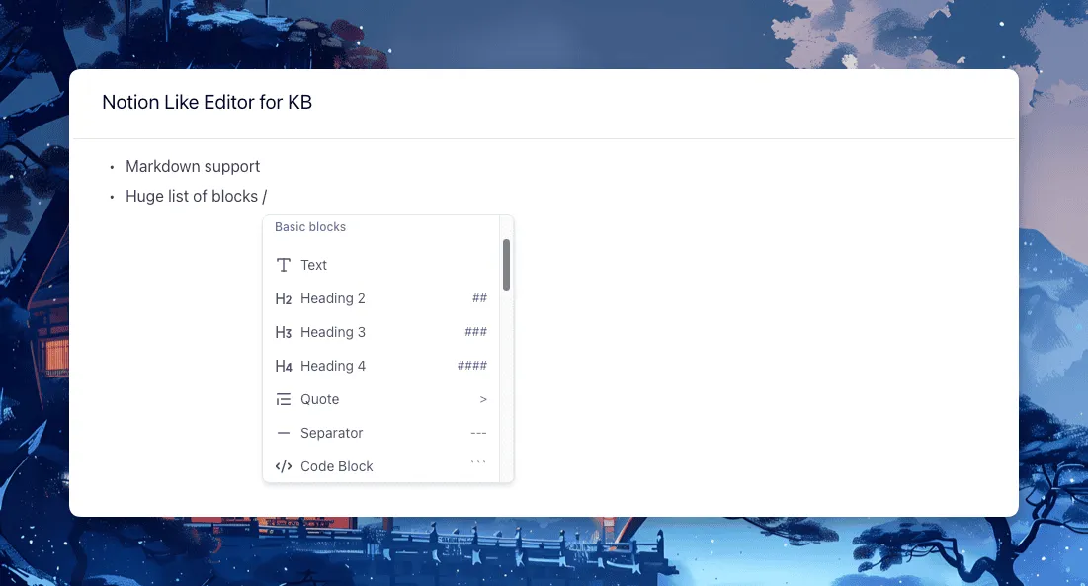Click the H3 heading icon
The image size is (1088, 586).
pyautogui.click(x=283, y=332)
